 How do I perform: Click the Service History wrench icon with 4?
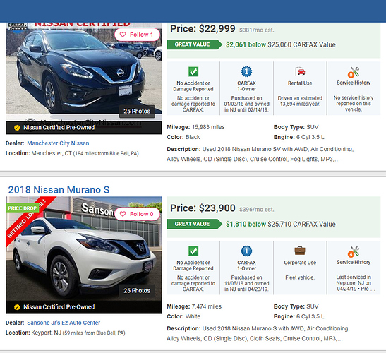[x=354, y=251]
